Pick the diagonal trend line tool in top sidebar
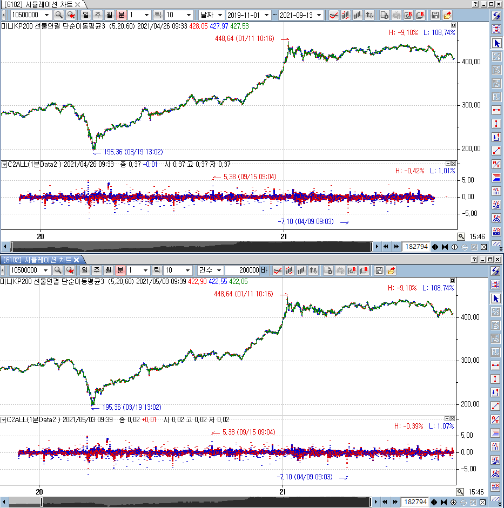This screenshot has height=508, width=504. click(496, 150)
